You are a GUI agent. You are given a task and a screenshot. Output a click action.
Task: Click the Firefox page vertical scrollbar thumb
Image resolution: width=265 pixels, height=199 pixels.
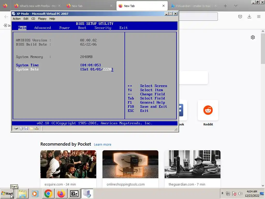pos(263,49)
